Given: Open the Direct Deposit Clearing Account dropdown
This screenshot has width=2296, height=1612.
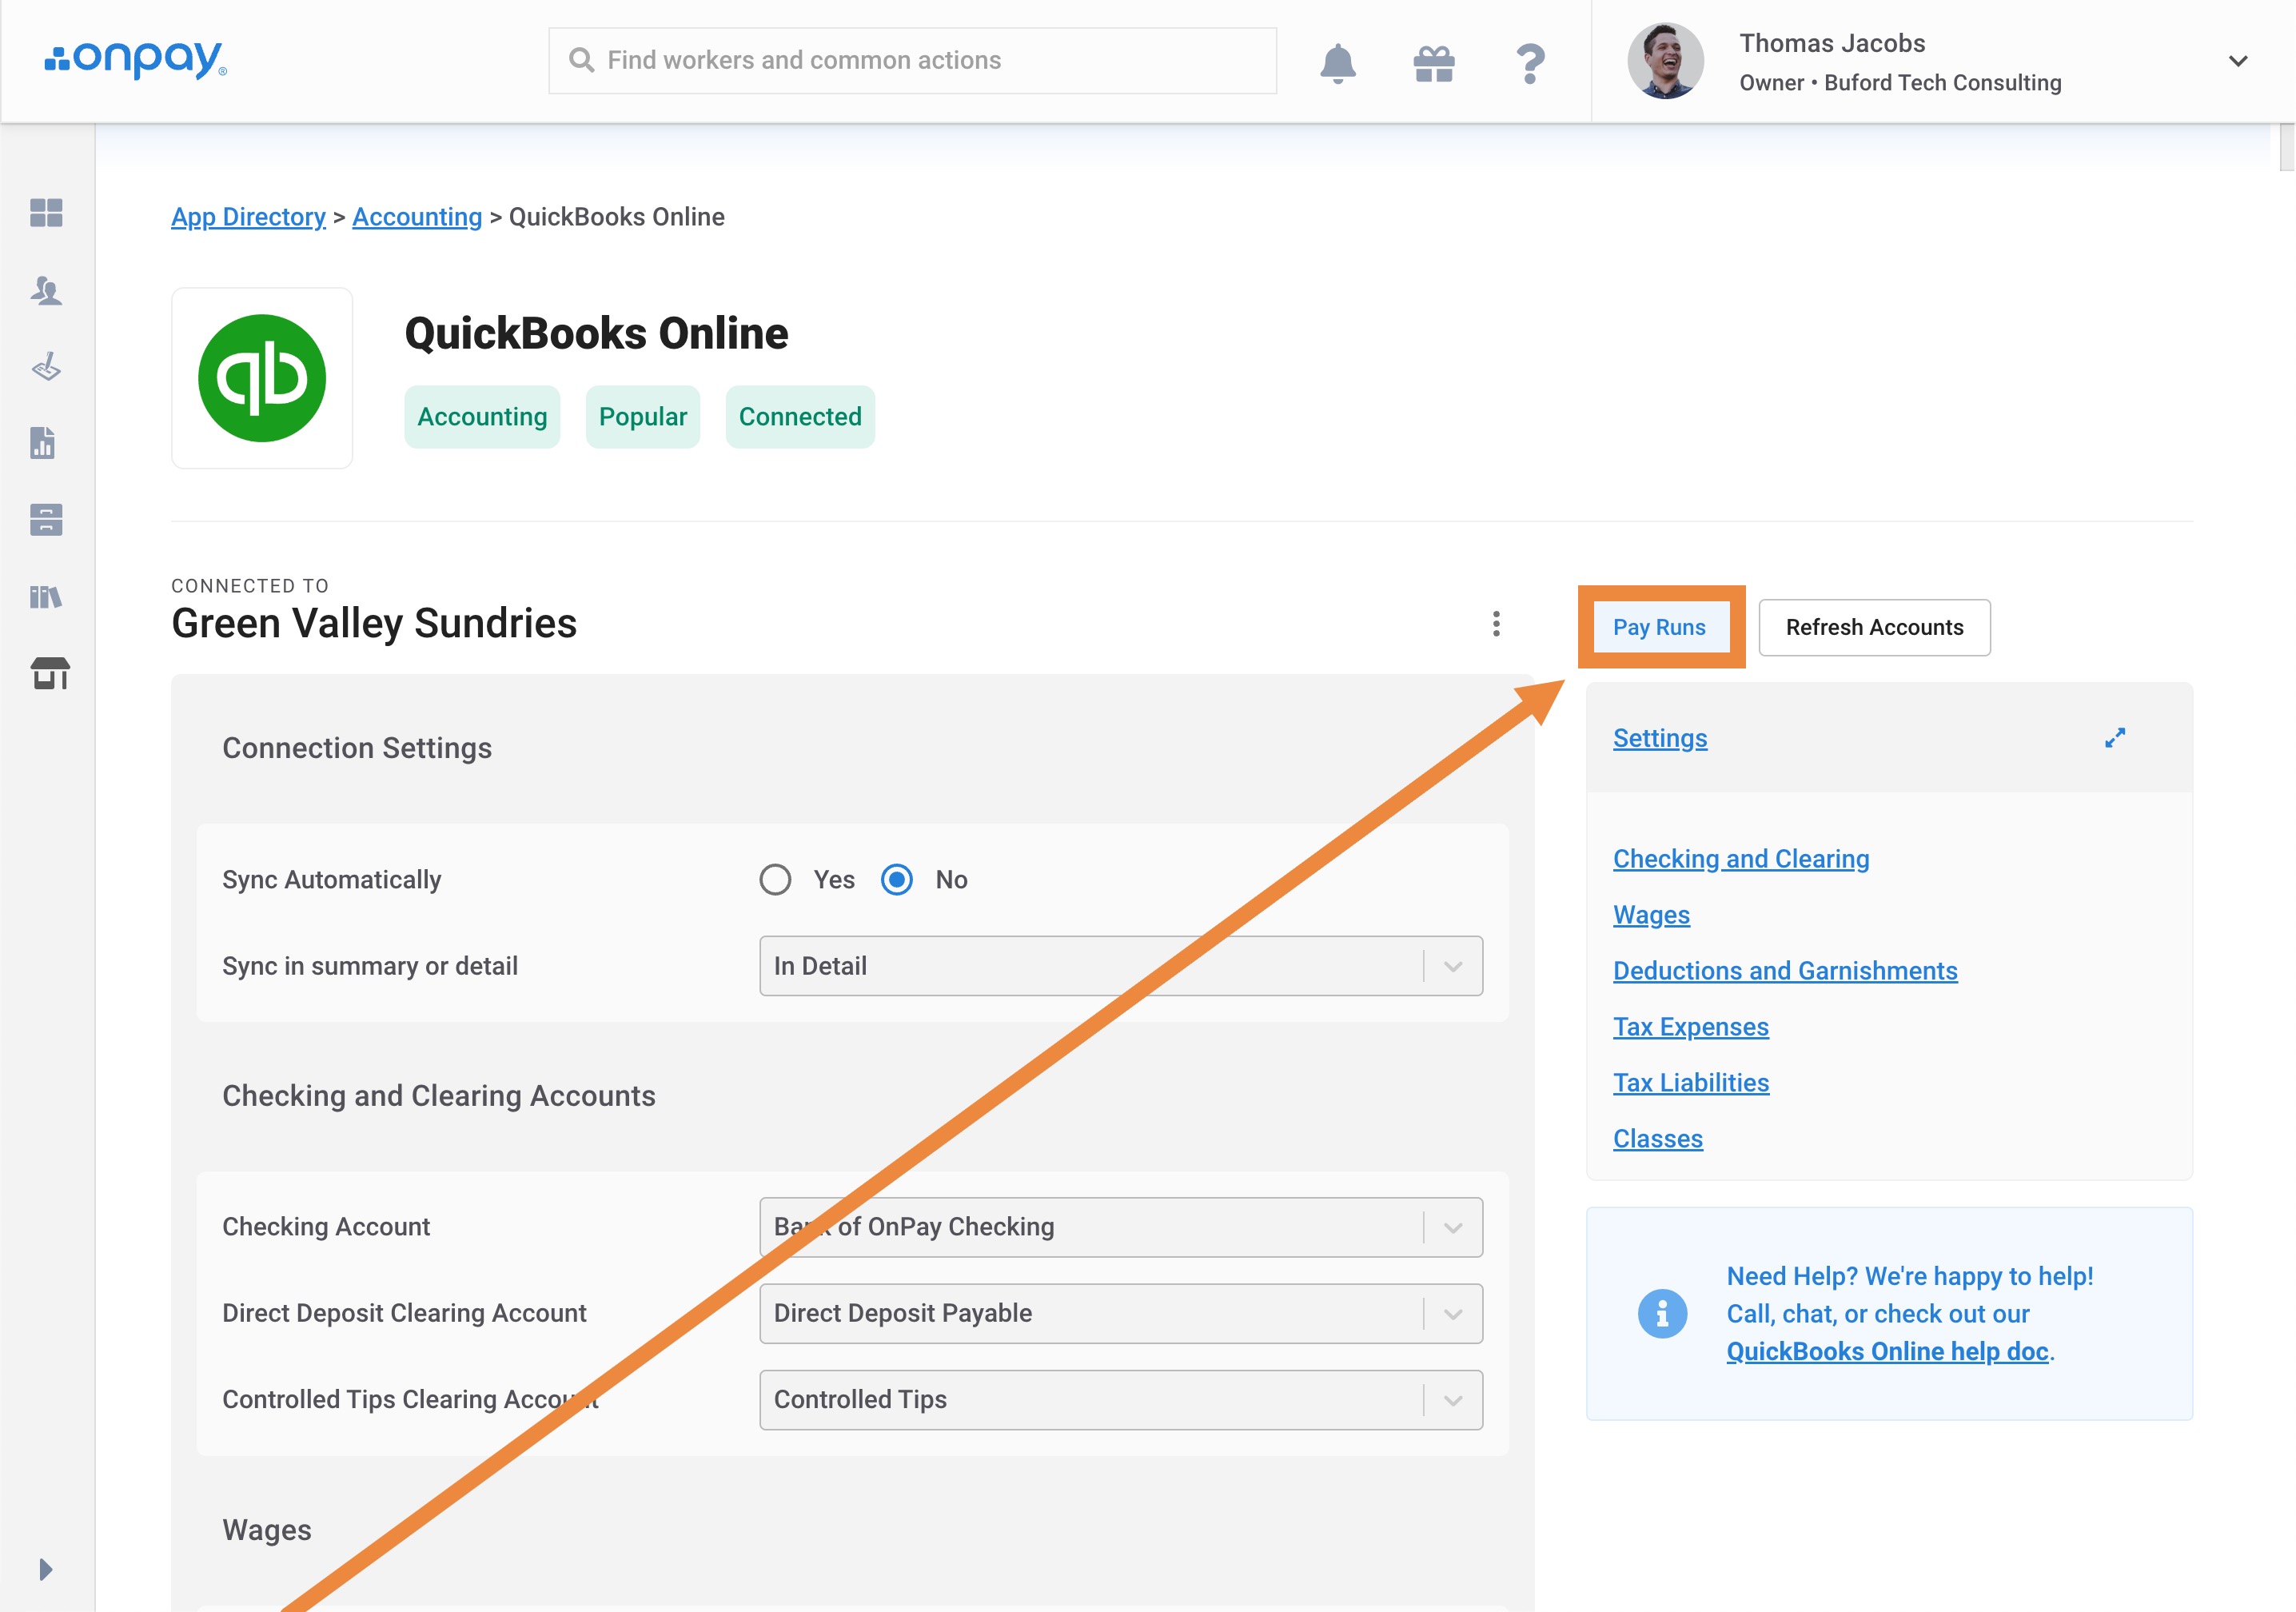Looking at the screenshot, I should 1121,1313.
